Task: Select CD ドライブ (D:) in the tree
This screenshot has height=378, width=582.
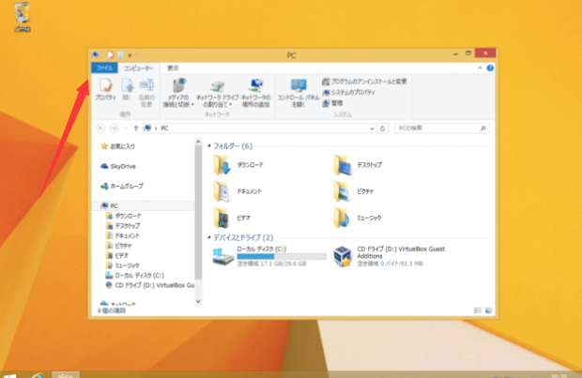Action: coord(149,285)
